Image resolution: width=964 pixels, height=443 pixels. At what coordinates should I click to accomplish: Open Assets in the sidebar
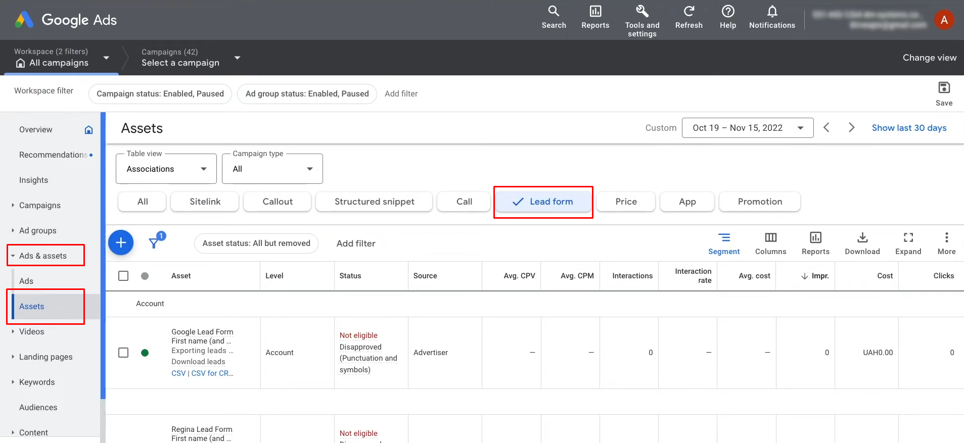pyautogui.click(x=32, y=306)
